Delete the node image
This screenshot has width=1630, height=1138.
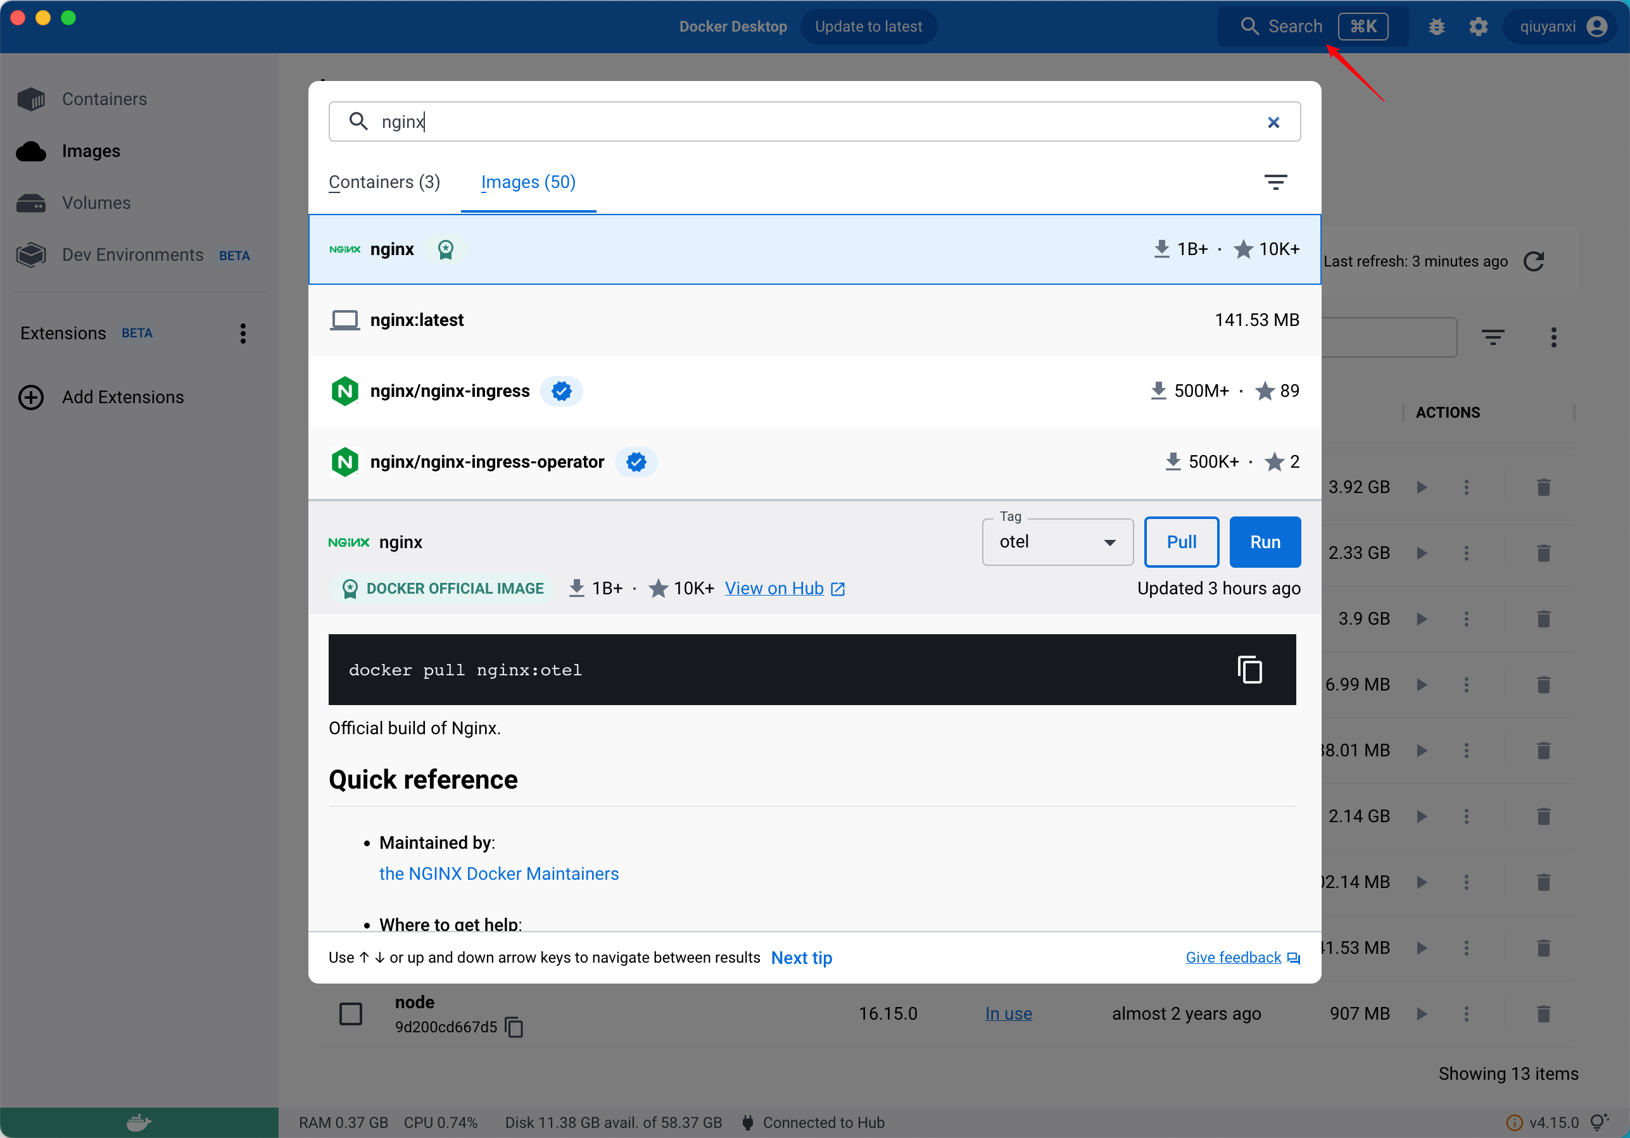click(x=1543, y=1014)
